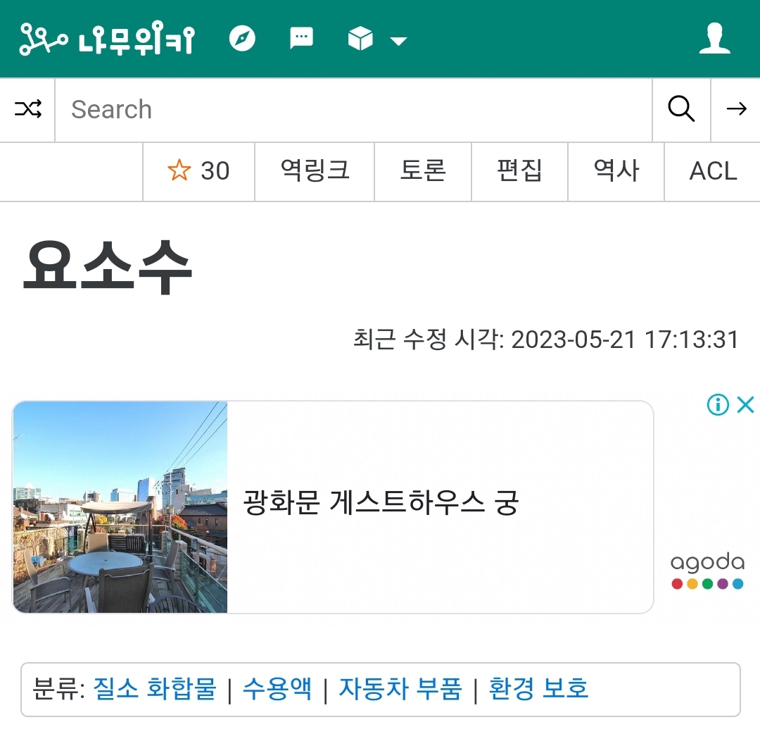This screenshot has width=760, height=734.
Task: Focus the Search input field
Action: 354,110
